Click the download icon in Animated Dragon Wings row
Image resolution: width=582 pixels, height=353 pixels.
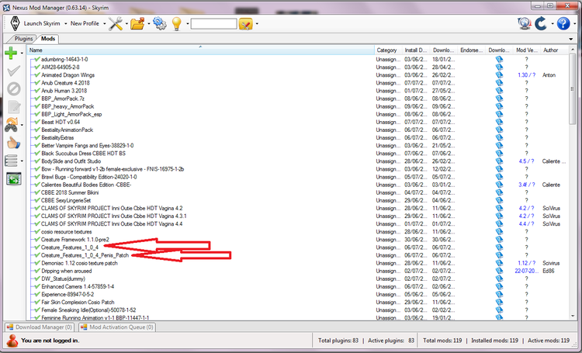(499, 75)
